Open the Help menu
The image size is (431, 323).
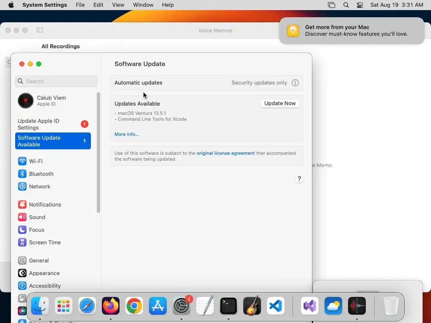(x=168, y=5)
